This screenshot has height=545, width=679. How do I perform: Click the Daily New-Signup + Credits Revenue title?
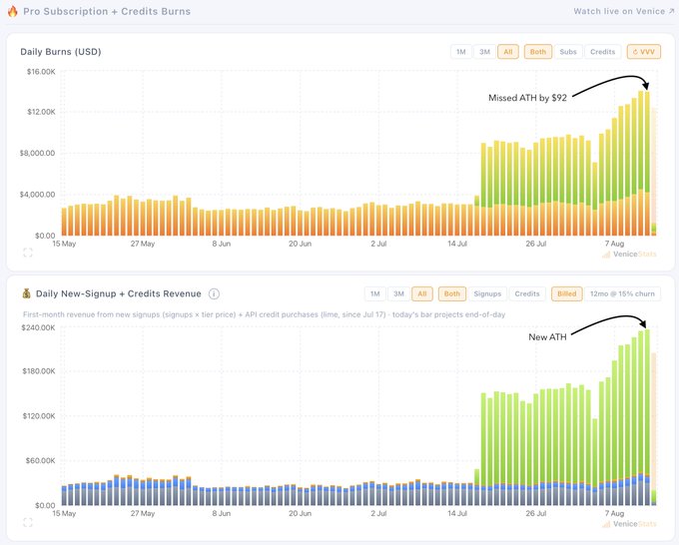pos(119,293)
